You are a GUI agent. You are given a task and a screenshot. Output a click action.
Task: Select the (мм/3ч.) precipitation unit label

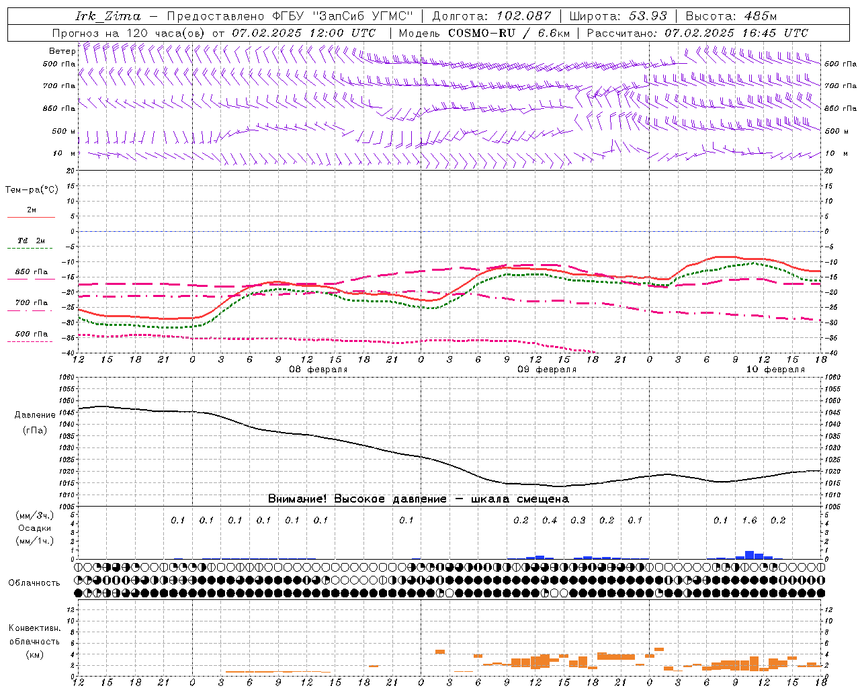[x=35, y=515]
